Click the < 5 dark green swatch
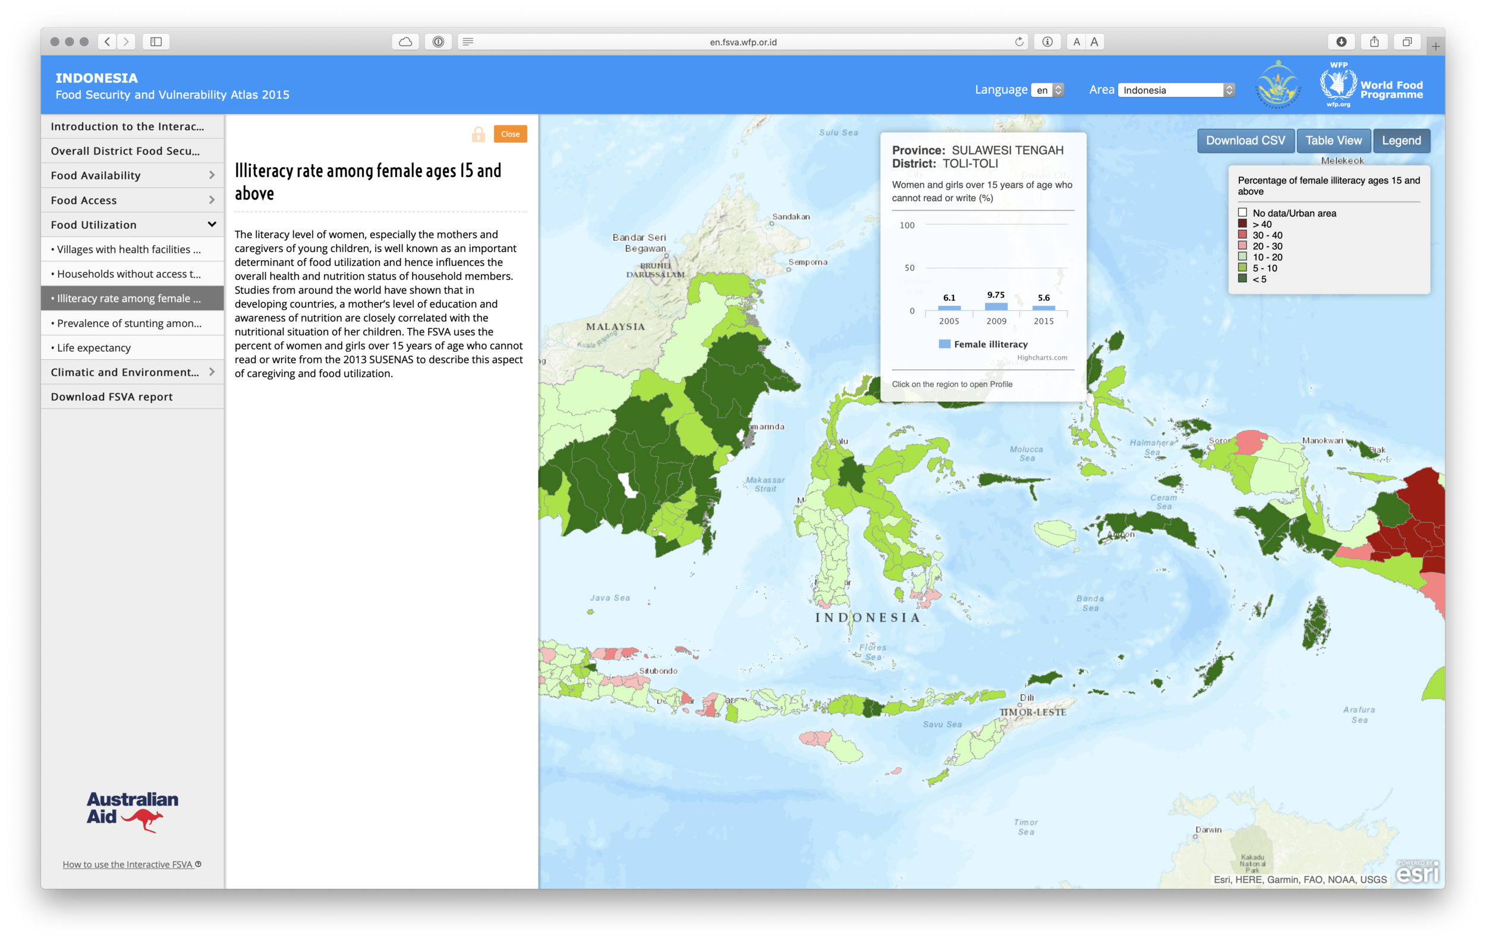1486x943 pixels. (x=1242, y=278)
